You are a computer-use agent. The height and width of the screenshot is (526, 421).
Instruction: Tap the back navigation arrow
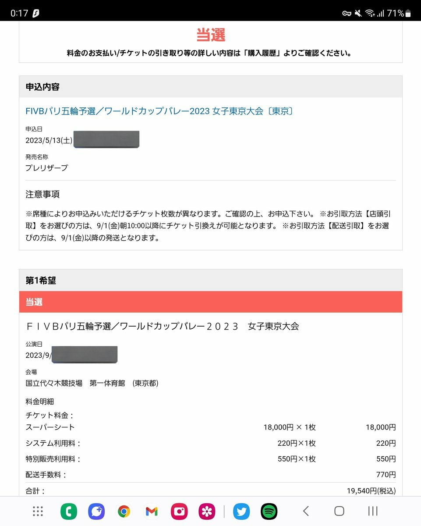pos(306,511)
